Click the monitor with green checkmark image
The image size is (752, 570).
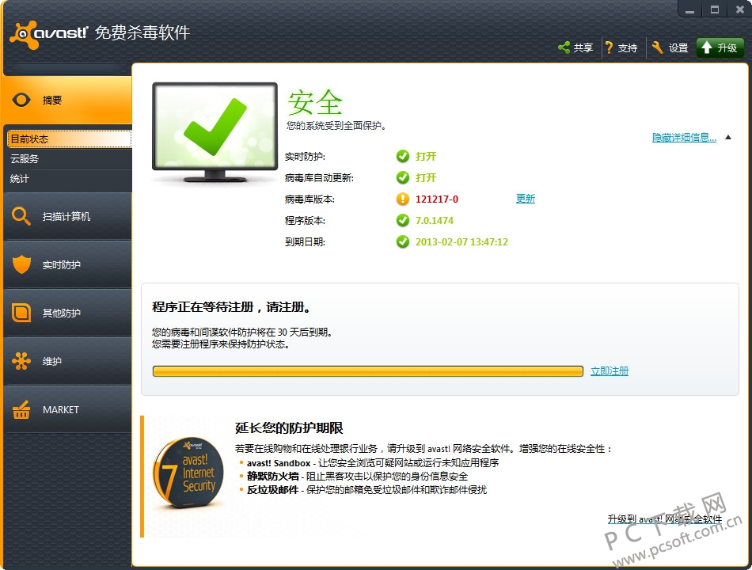pos(215,132)
